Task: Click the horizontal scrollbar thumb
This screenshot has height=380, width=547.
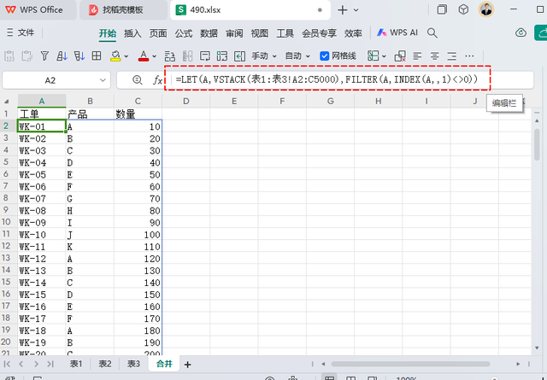Action: click(x=410, y=364)
